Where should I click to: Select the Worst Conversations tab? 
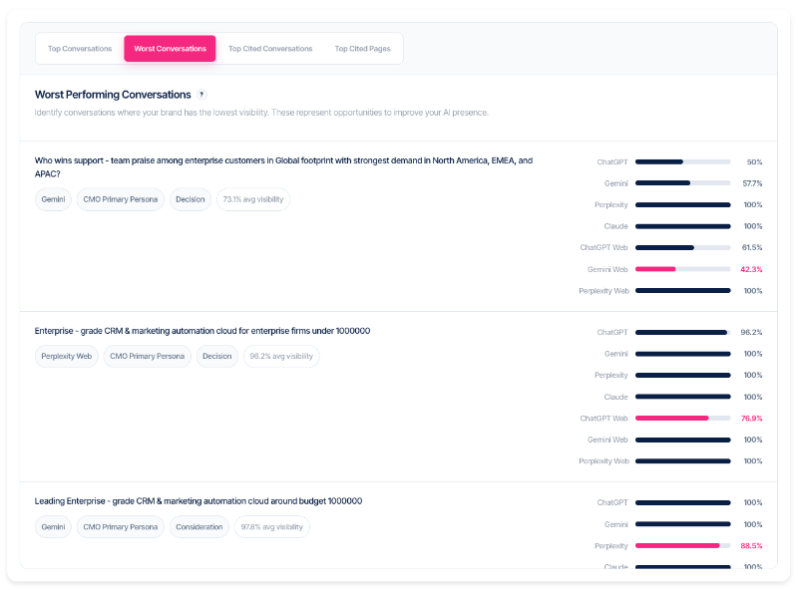tap(170, 49)
